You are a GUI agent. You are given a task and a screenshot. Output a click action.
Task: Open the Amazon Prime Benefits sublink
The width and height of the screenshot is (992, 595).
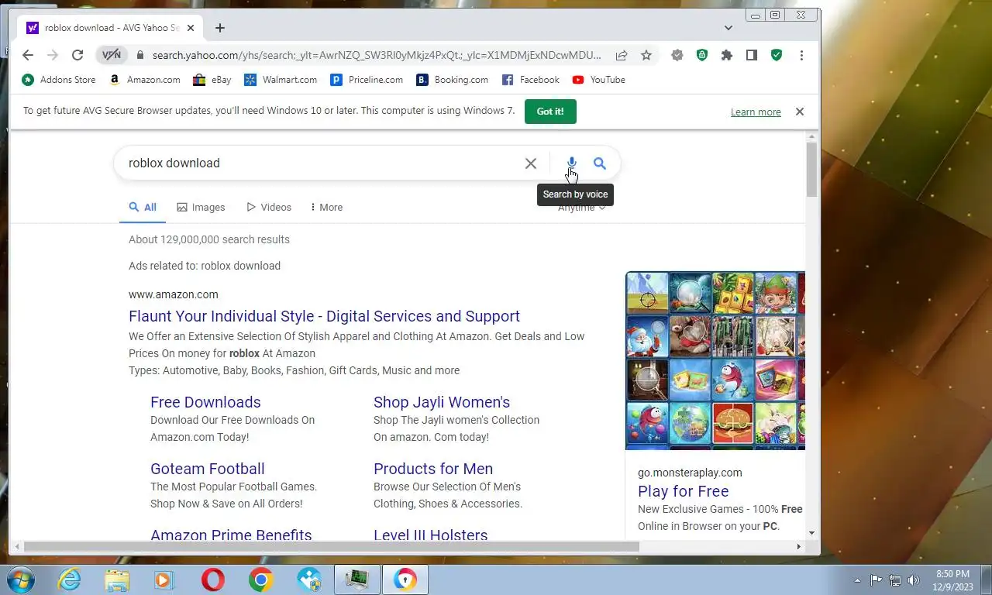pos(231,535)
